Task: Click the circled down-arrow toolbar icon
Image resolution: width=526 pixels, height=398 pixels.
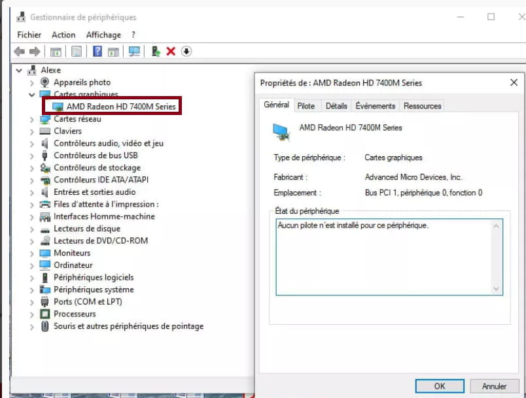Action: coord(186,52)
